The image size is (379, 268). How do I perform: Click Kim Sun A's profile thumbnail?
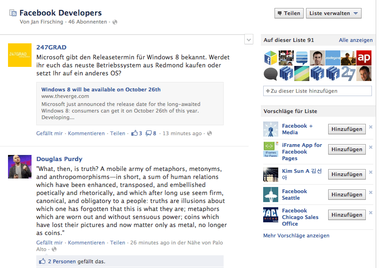click(271, 174)
